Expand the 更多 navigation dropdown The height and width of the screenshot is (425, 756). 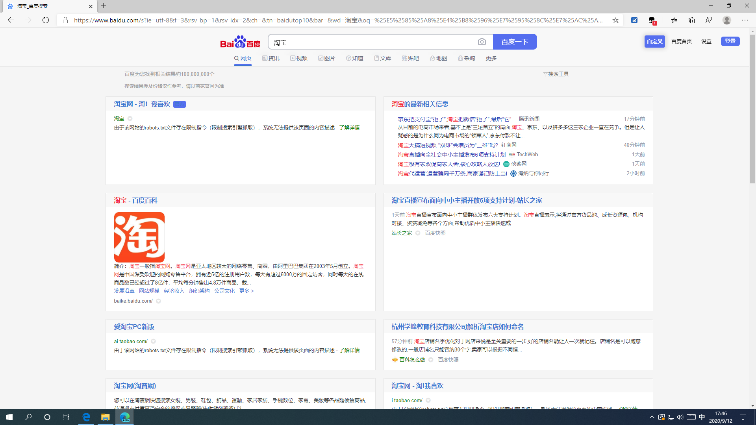[491, 58]
